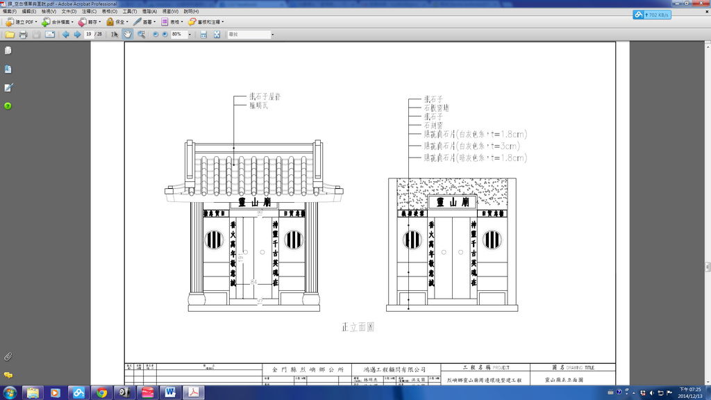Screen dimensions: 711x400
Task: Click the Find search text box
Action: pos(249,35)
